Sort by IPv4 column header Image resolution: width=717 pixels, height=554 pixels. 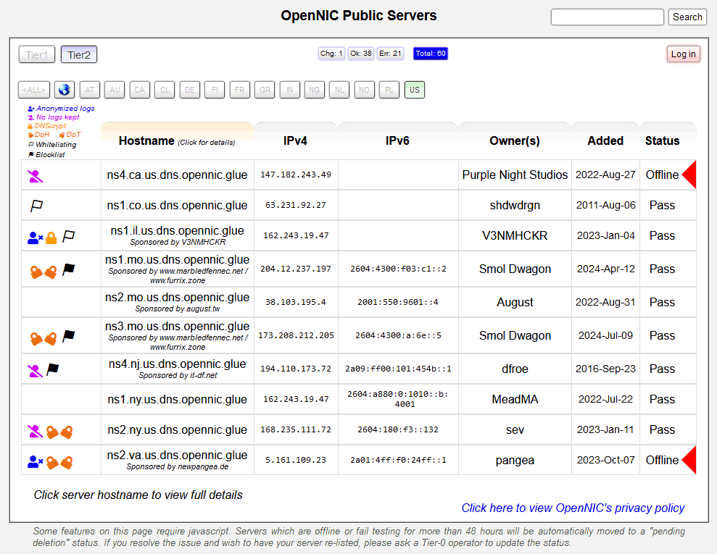pyautogui.click(x=295, y=141)
